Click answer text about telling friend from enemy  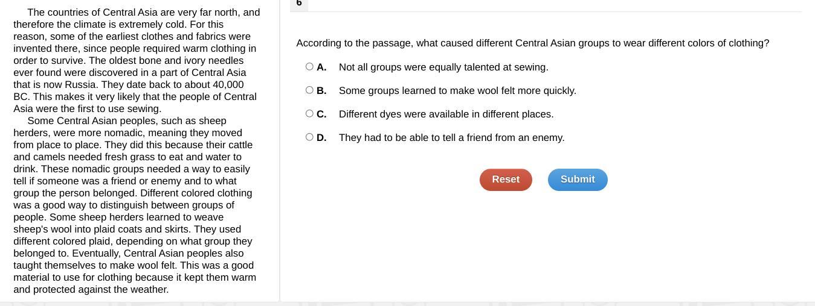click(x=451, y=138)
